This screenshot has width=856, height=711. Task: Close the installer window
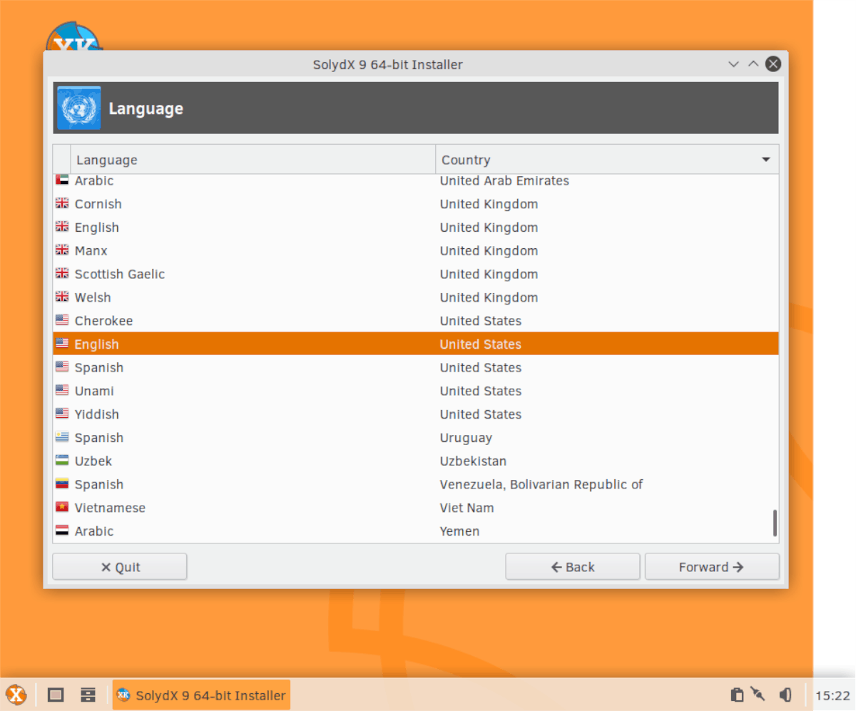point(773,64)
